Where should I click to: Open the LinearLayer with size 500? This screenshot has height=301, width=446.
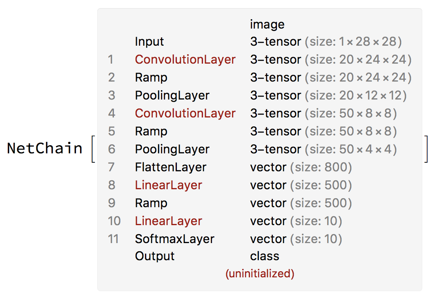tap(168, 185)
